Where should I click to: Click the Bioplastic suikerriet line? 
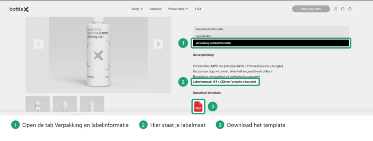click(226, 76)
